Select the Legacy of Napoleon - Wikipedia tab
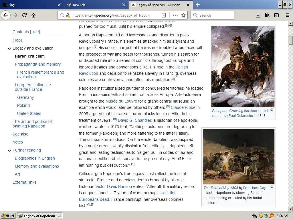This screenshot has width=293, height=220. tap(161, 5)
